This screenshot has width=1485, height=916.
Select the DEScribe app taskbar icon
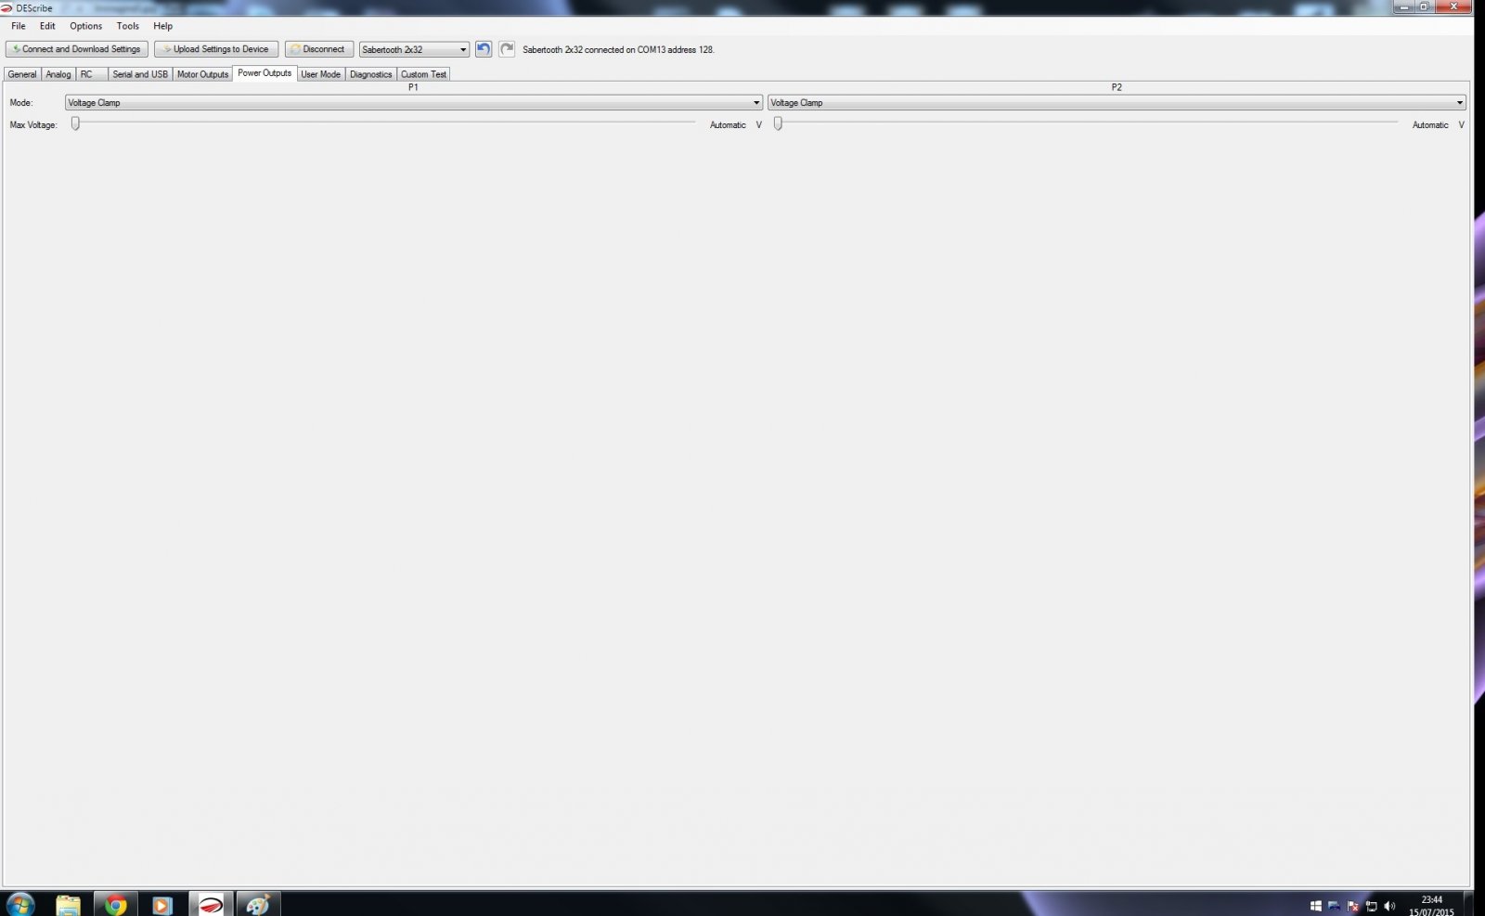[212, 905]
